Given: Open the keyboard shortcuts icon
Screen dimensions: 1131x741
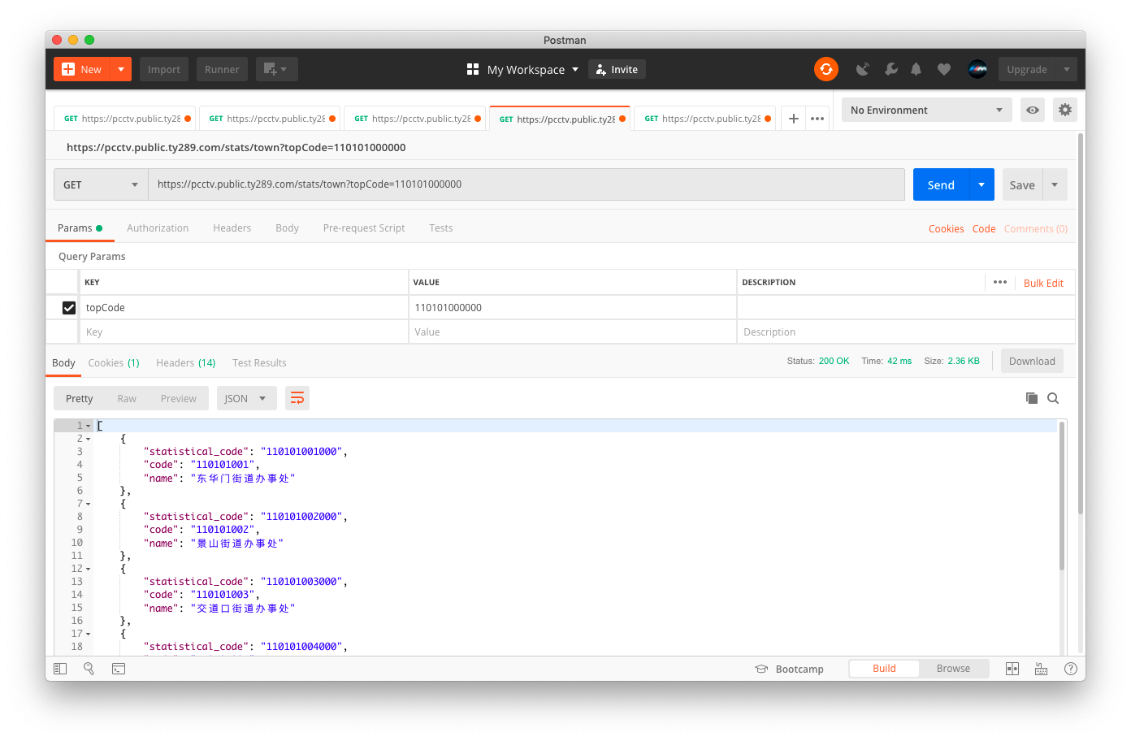Looking at the screenshot, I should click(x=1041, y=669).
